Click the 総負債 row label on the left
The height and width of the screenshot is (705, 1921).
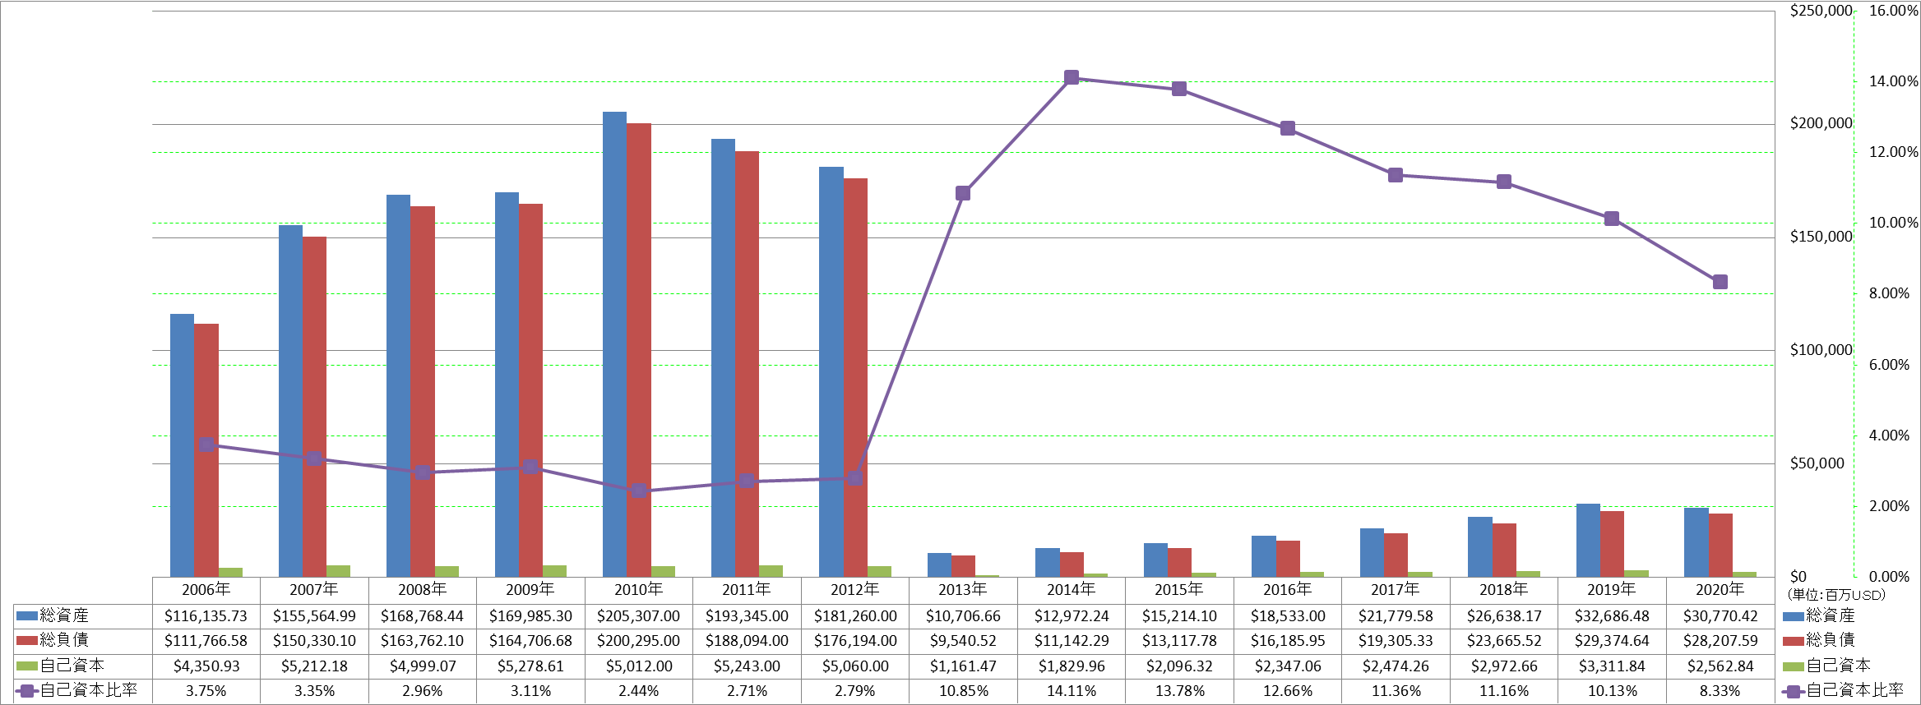coord(64,640)
